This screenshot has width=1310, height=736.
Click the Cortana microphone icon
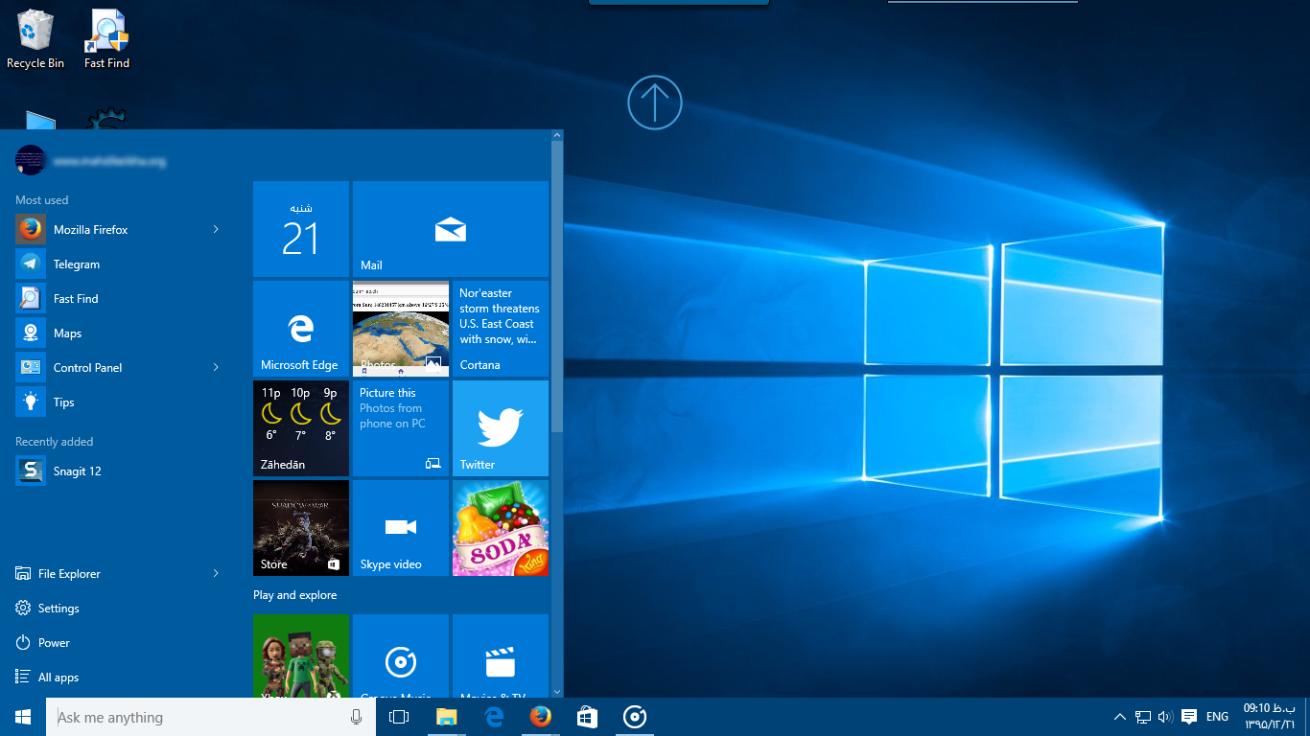point(357,717)
